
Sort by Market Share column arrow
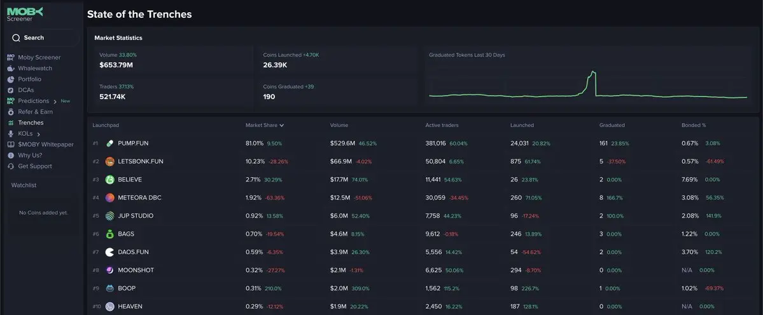tap(282, 125)
